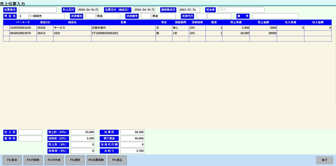Select the SSD product name cell
The height and width of the screenshot is (166, 336).
72,33
